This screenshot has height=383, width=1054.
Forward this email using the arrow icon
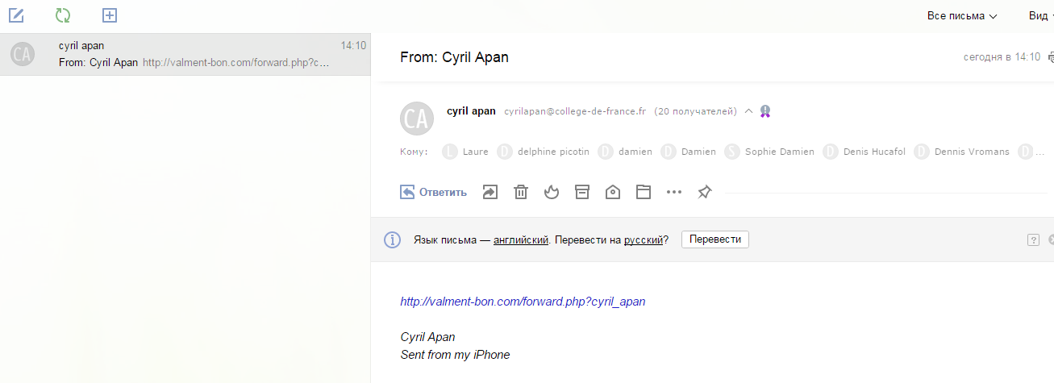coord(490,192)
